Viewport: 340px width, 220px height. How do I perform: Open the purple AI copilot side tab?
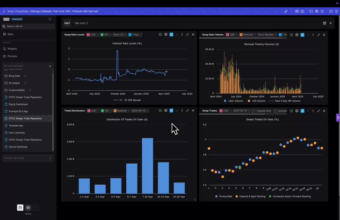[338, 118]
